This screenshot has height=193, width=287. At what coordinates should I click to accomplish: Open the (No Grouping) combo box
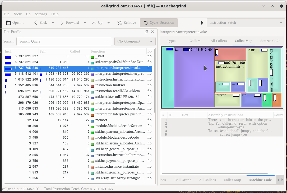[x=135, y=41]
